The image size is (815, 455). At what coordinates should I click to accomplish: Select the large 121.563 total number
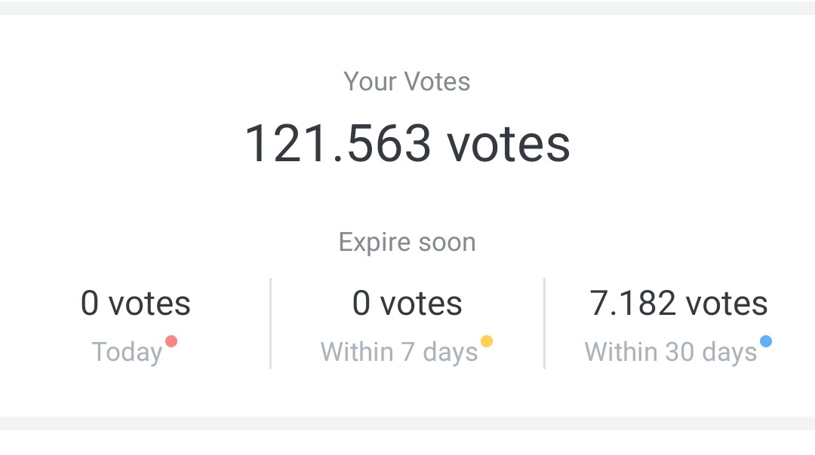pos(337,143)
